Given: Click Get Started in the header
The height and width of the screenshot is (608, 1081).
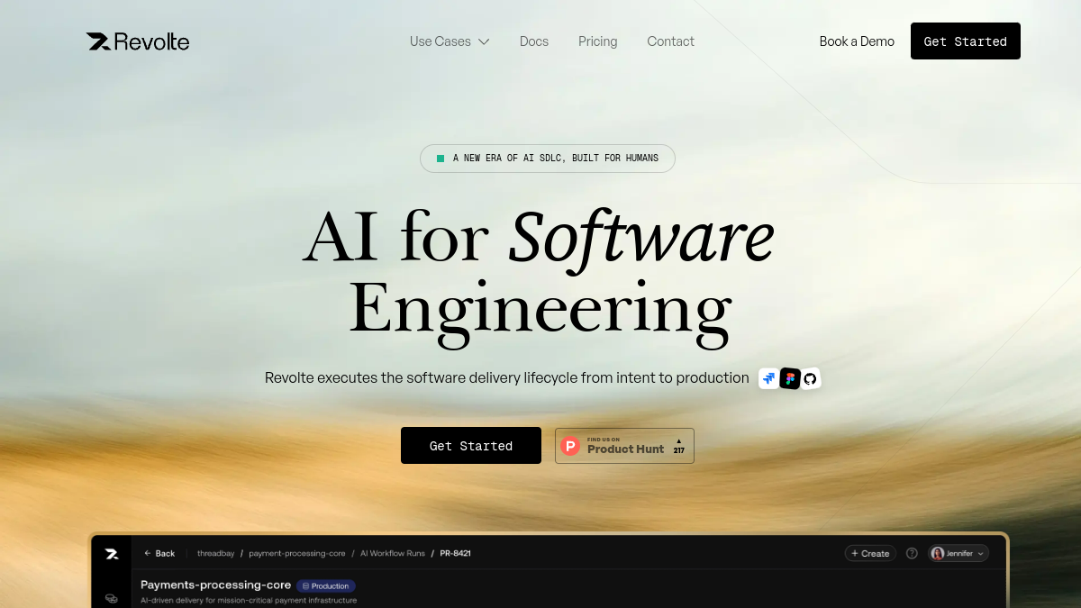Looking at the screenshot, I should tap(966, 41).
